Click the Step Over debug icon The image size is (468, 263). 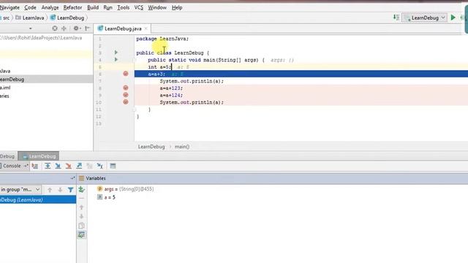click(48, 166)
